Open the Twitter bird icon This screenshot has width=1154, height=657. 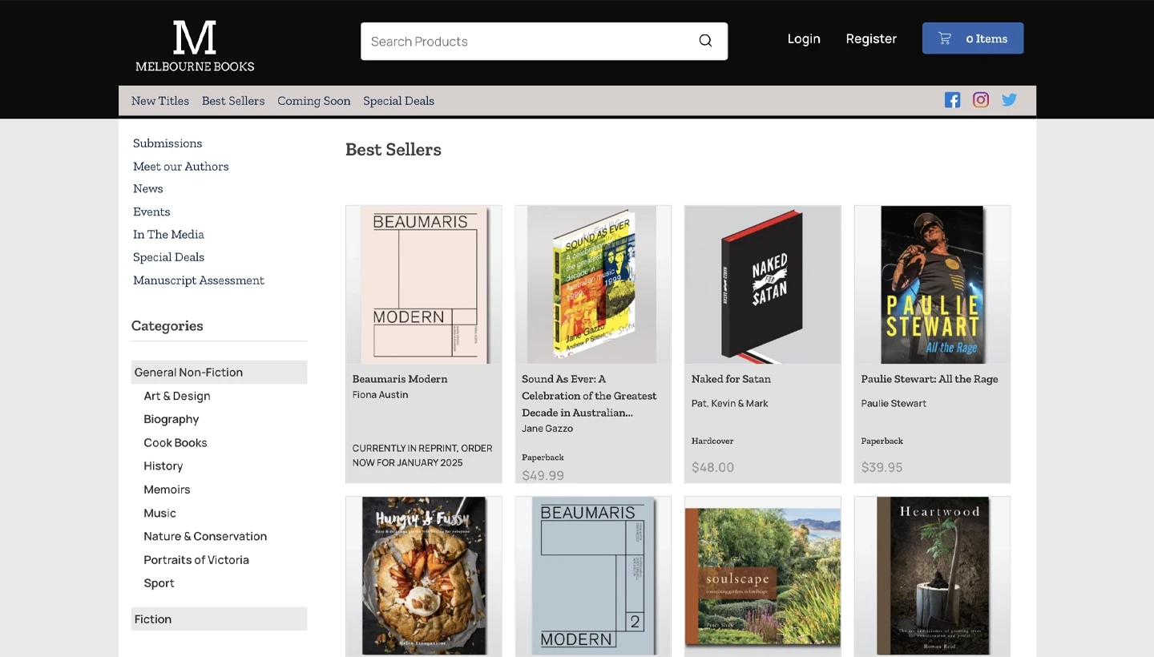pos(1010,100)
